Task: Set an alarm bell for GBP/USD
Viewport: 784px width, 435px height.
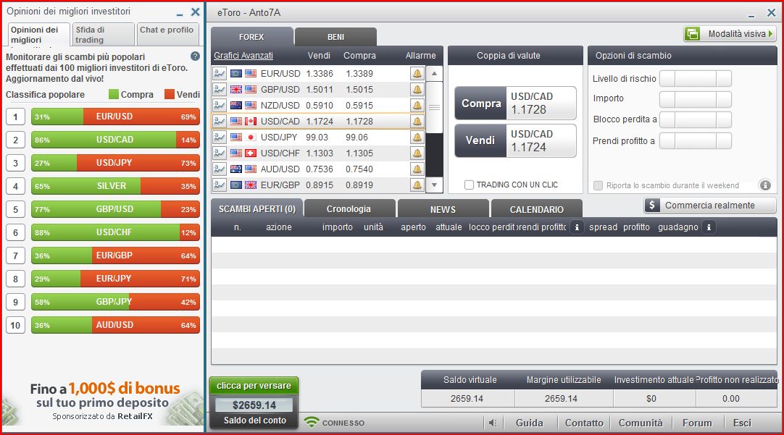Action: coord(417,90)
